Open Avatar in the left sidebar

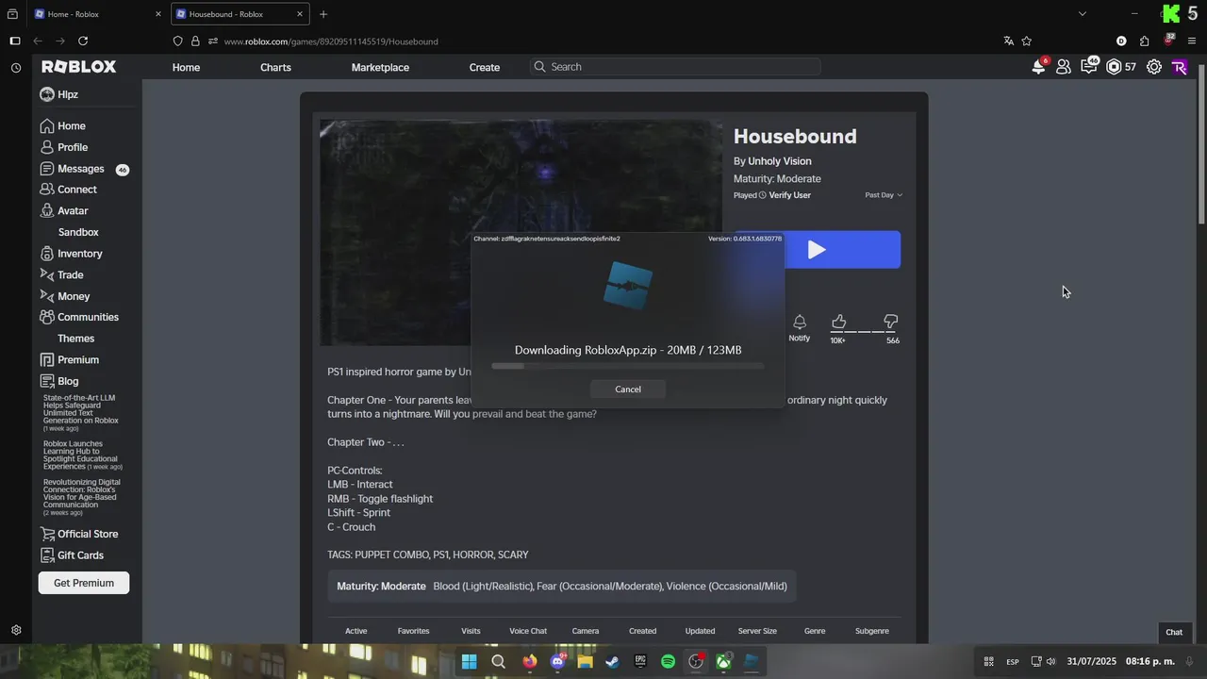pyautogui.click(x=73, y=211)
